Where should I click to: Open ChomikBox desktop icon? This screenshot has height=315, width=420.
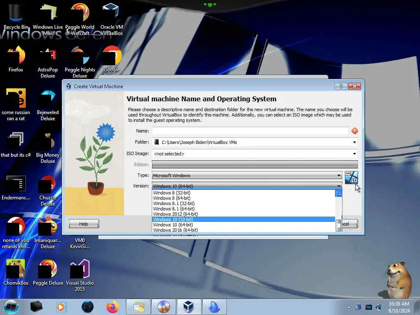(x=16, y=272)
